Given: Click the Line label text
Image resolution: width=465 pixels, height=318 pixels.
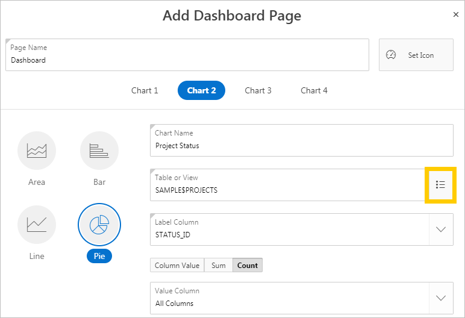Looking at the screenshot, I should [x=37, y=256].
